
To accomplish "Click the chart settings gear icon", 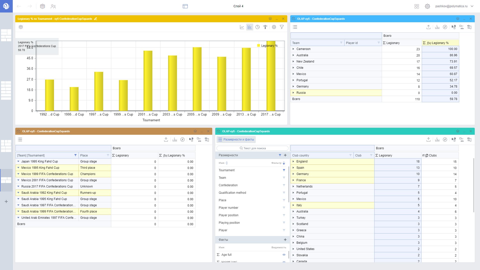I will click(274, 27).
